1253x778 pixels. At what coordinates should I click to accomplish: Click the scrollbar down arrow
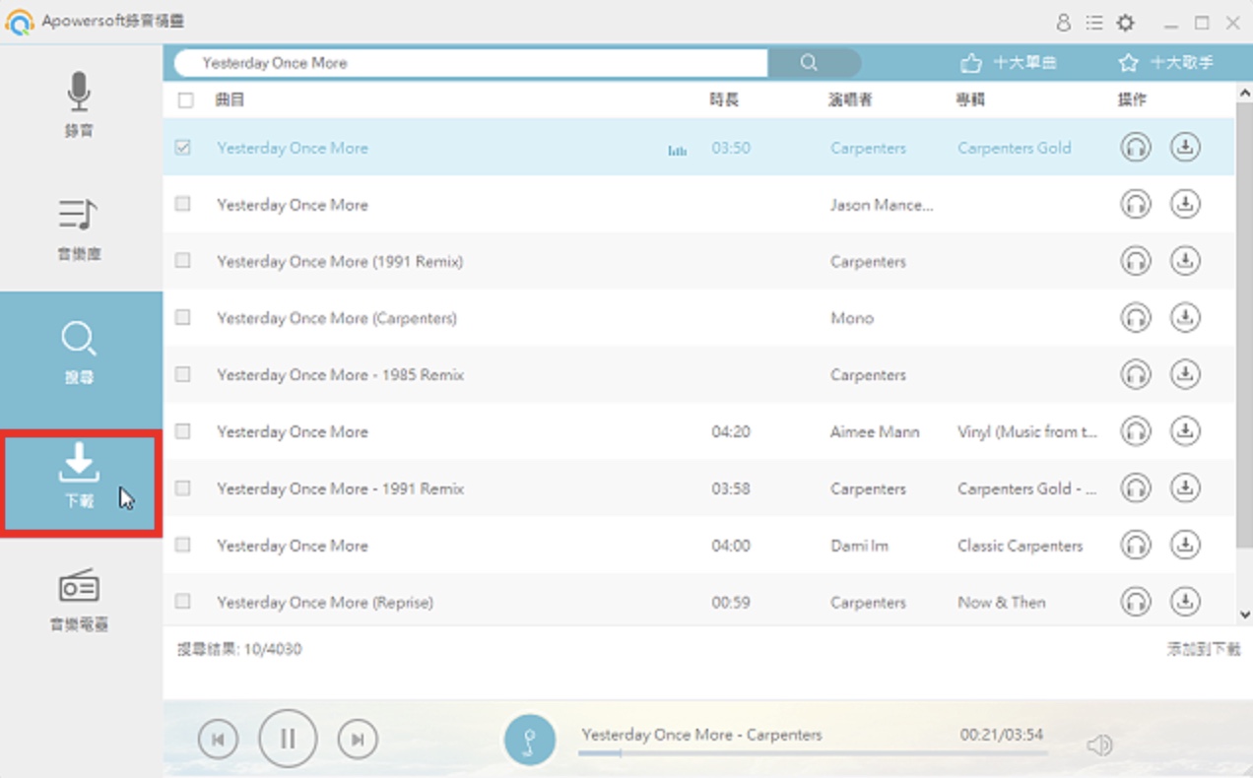click(1245, 615)
